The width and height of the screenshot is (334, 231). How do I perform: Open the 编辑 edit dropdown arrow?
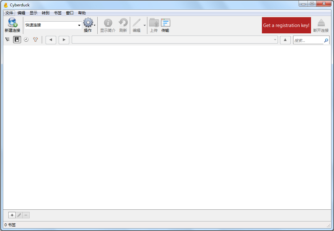coord(144,25)
